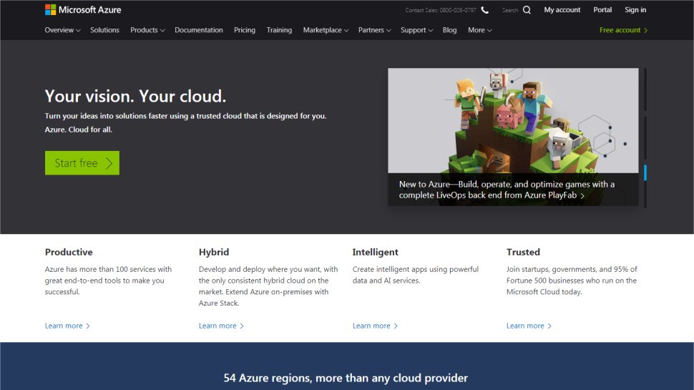Click the chevron on Trusted Learn more
Viewport: 694px width, 390px height.
(x=549, y=326)
